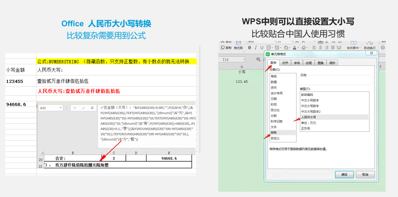398x197 pixels.
Task: Align text left in WPS toolbar
Action: [314, 48]
